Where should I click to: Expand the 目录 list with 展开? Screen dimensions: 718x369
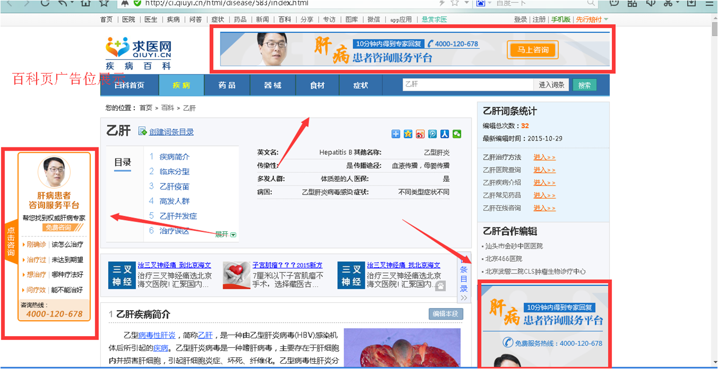[x=226, y=234]
